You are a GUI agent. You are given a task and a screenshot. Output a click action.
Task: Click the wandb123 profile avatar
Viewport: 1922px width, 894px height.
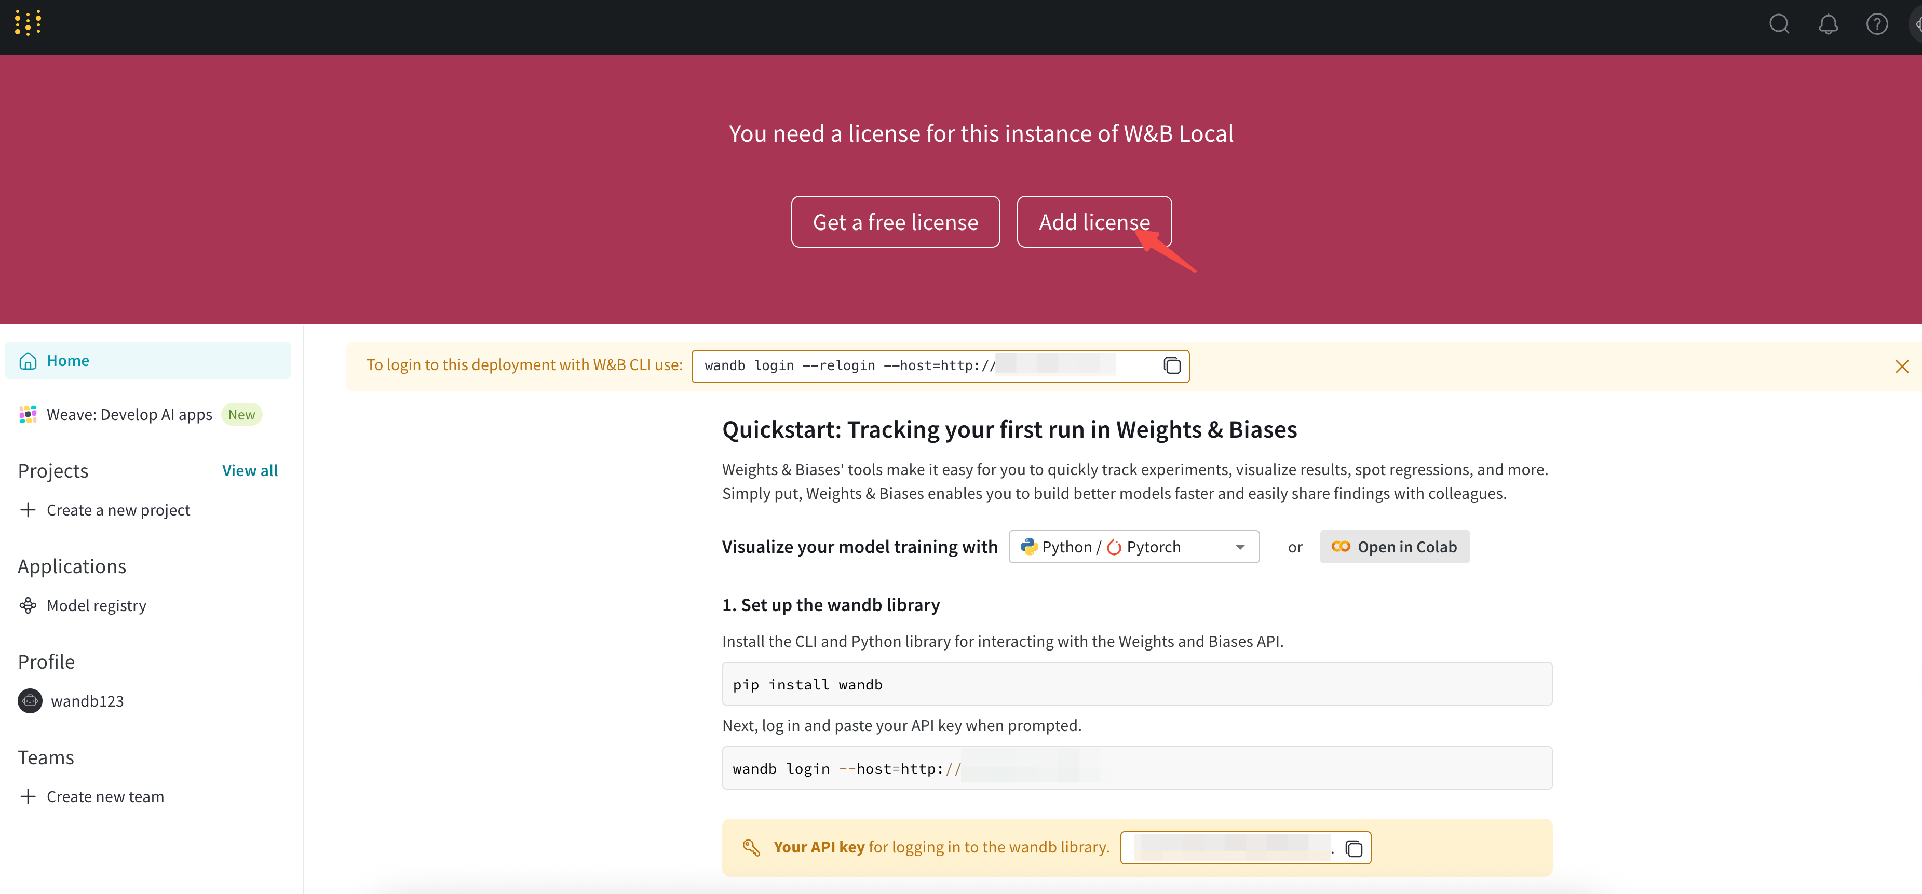(30, 701)
